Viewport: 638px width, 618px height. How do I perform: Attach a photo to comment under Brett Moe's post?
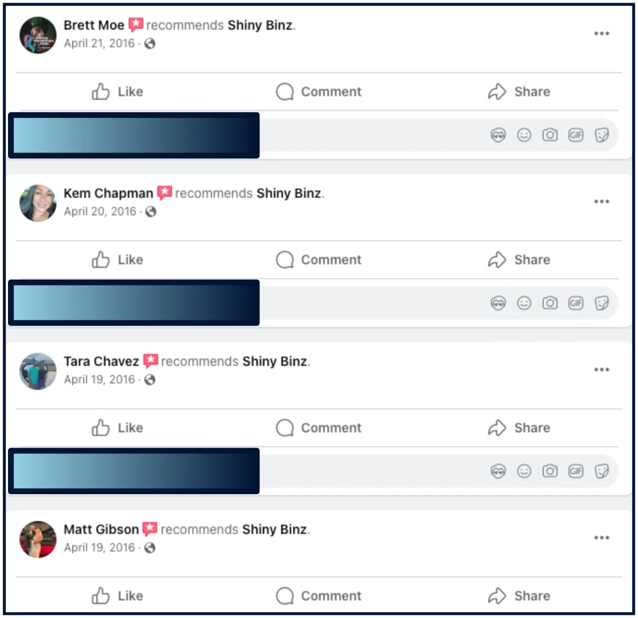click(x=550, y=135)
